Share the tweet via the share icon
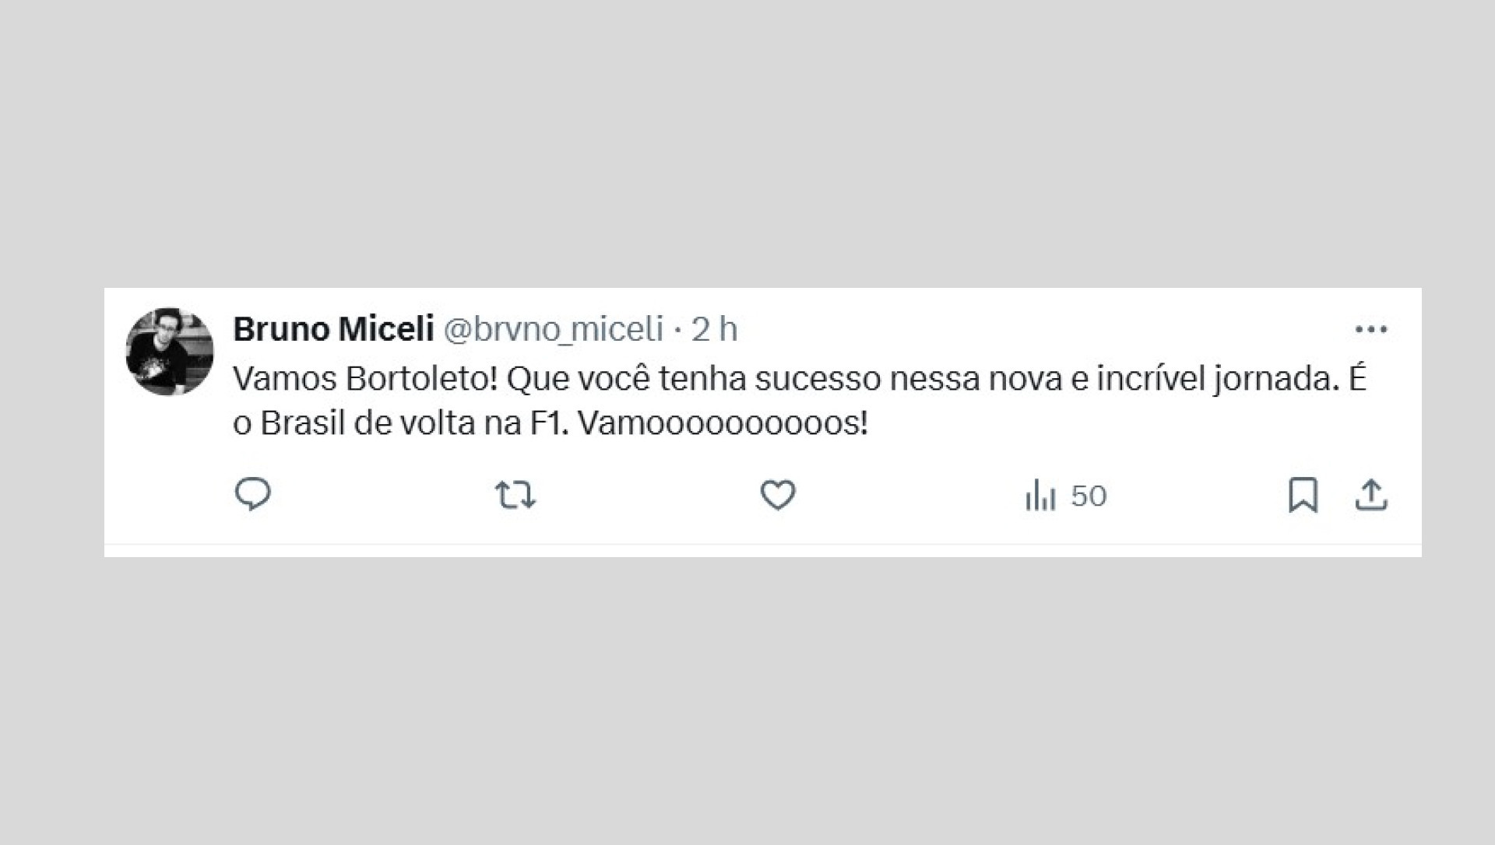1495x845 pixels. pos(1373,496)
